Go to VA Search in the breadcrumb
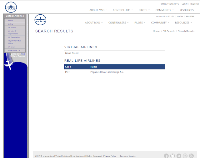Screen dimensions: 200x162 (169, 31)
